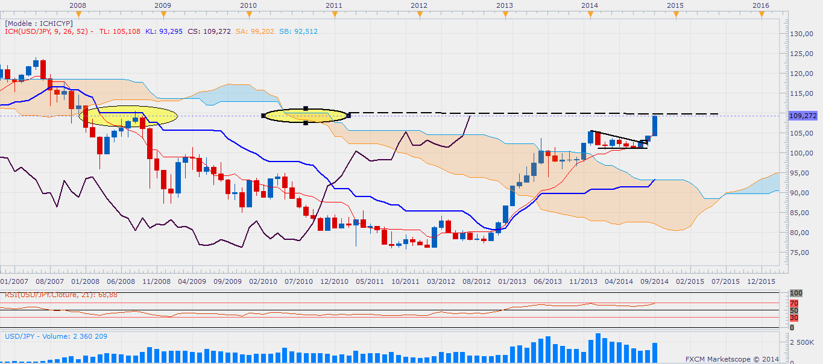Click the 11/2008 date axis label

[156, 281]
